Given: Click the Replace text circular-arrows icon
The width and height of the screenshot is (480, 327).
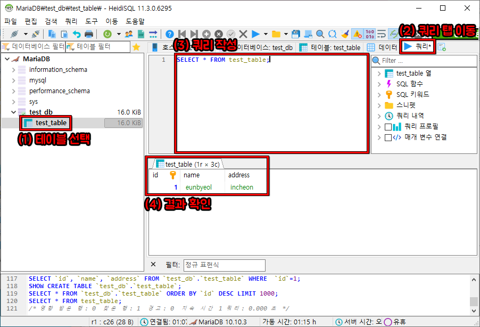Looking at the screenshot, I should pos(333,34).
